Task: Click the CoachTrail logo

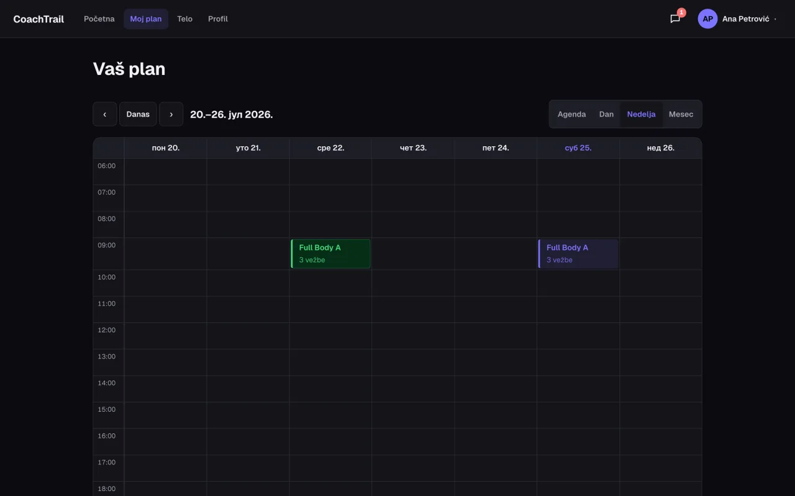Action: click(x=39, y=19)
